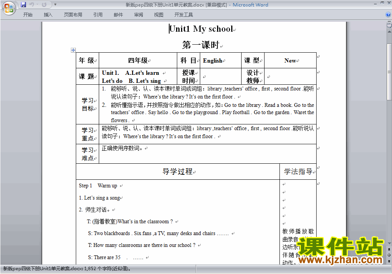The height and width of the screenshot is (274, 392).
Task: Click the line "2. 师生对话。"
Action: point(94,210)
